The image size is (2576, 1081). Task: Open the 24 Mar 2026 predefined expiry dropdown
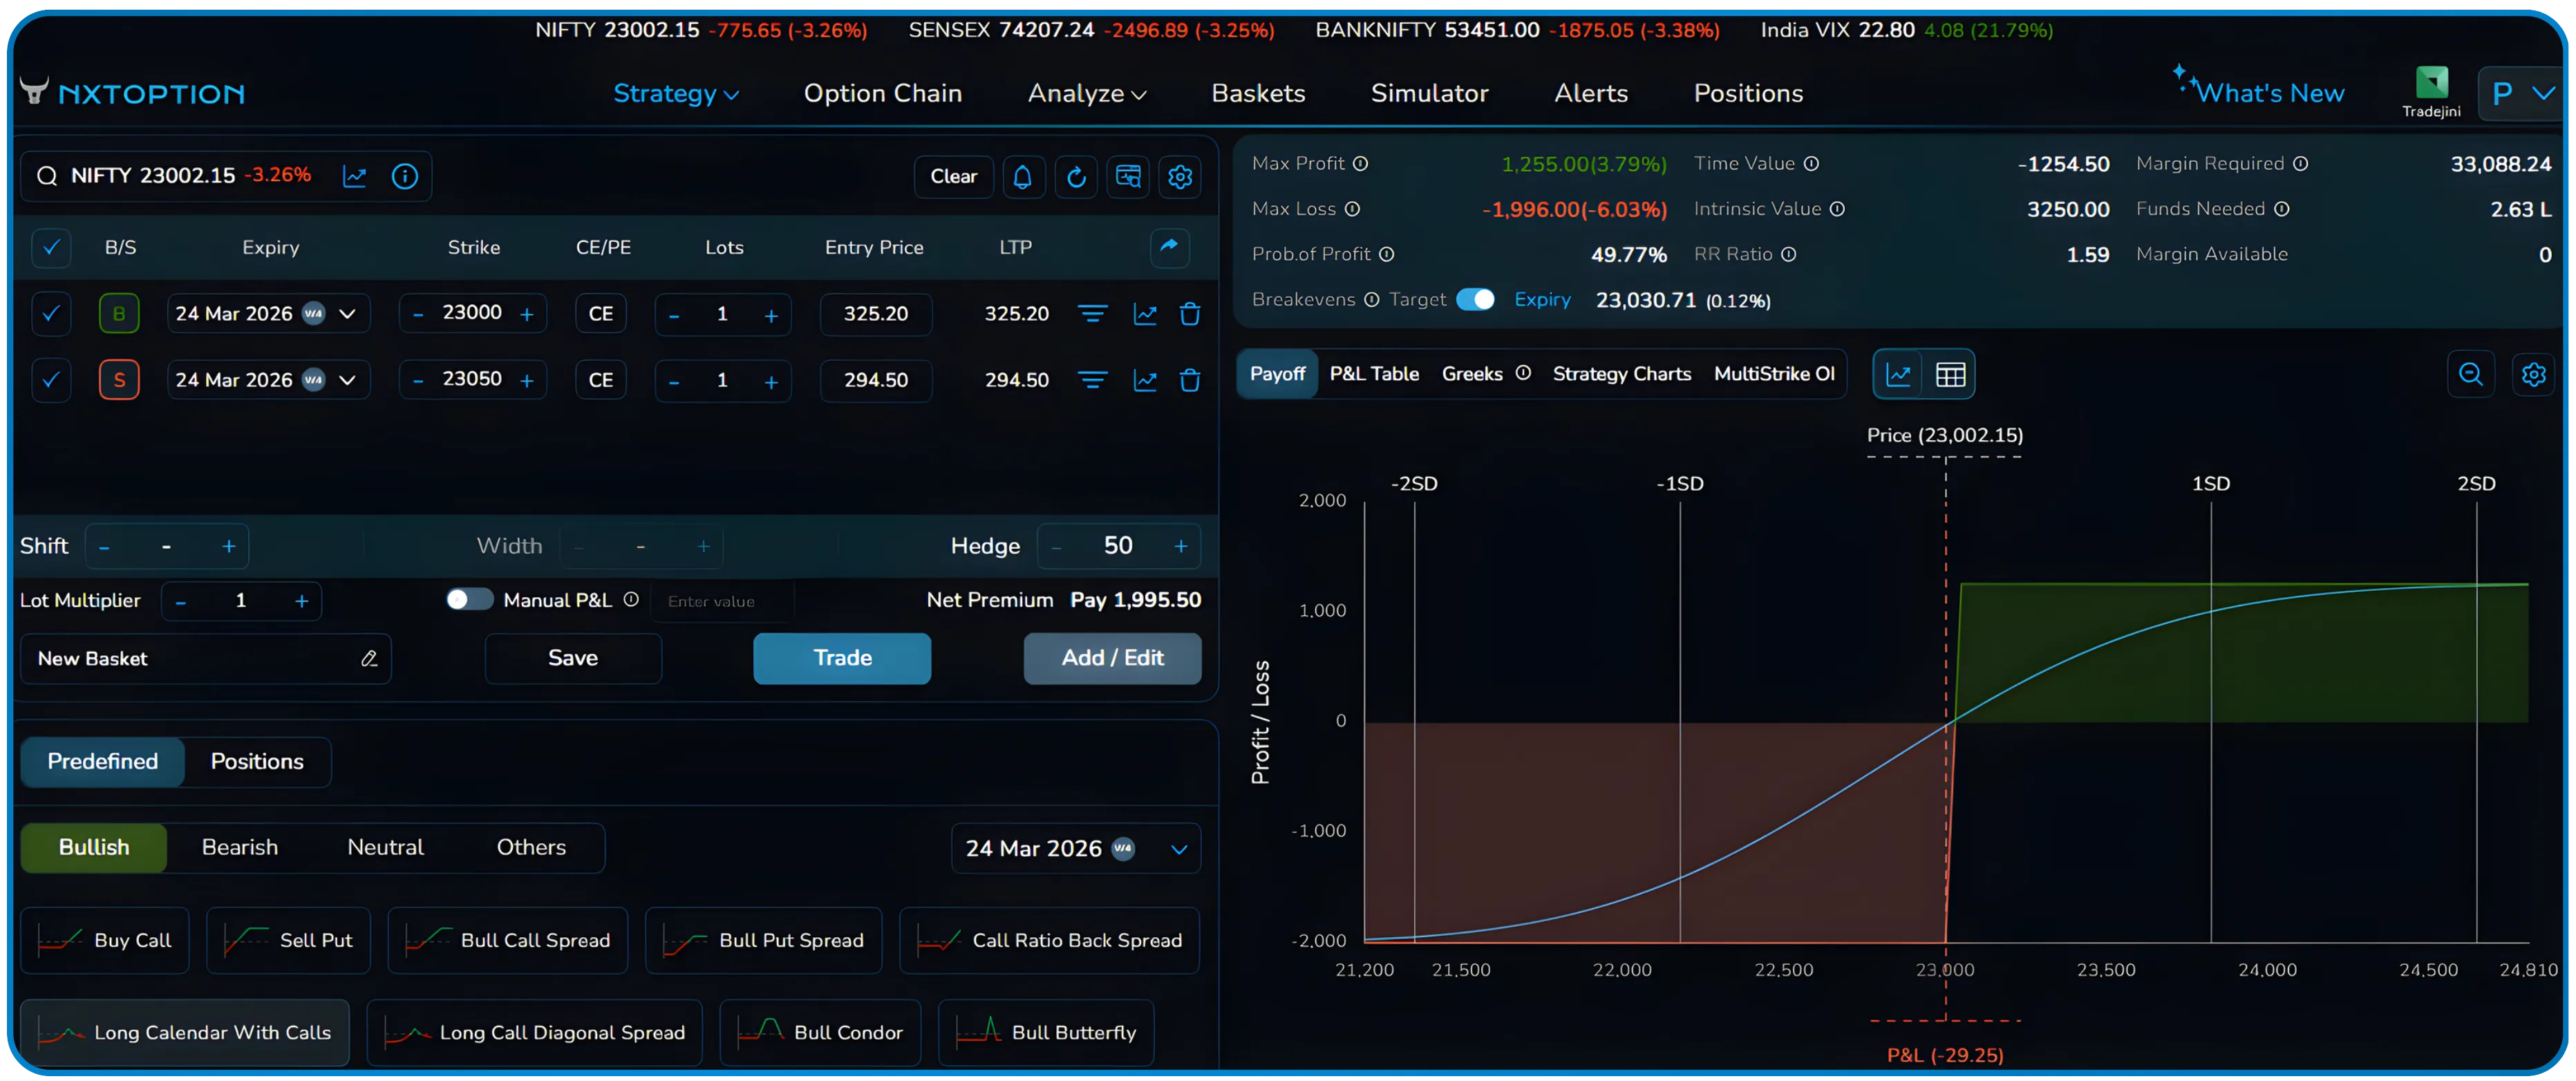click(1178, 848)
